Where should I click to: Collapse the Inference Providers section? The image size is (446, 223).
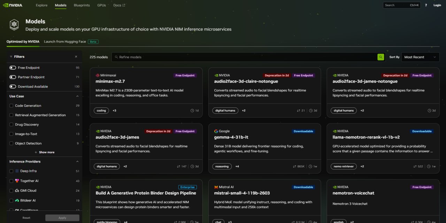(x=77, y=162)
